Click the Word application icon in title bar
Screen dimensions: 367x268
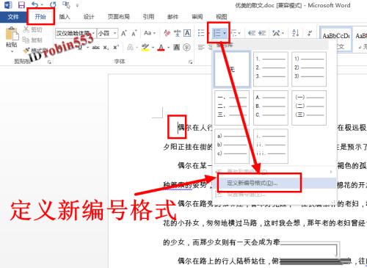8,4
